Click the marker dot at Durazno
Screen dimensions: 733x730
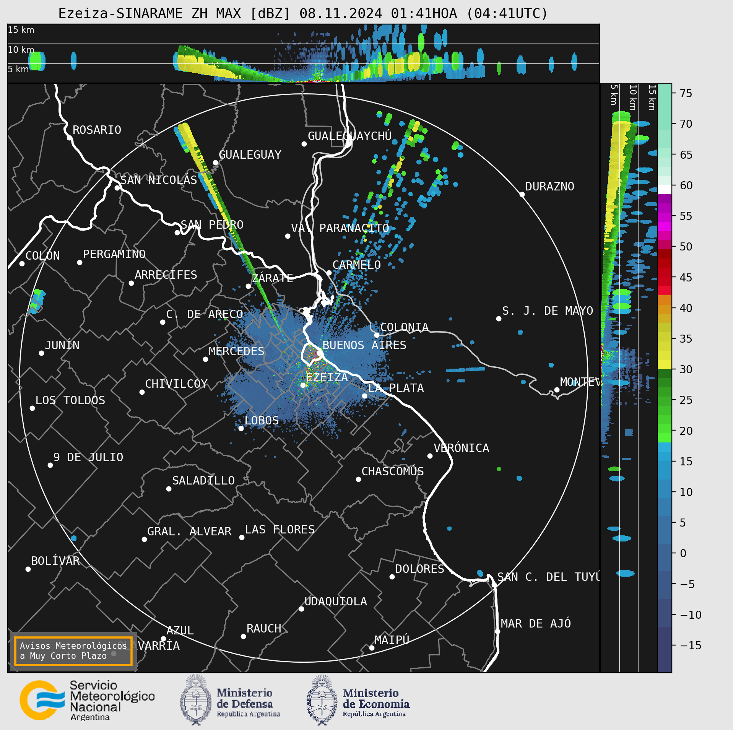(x=522, y=195)
